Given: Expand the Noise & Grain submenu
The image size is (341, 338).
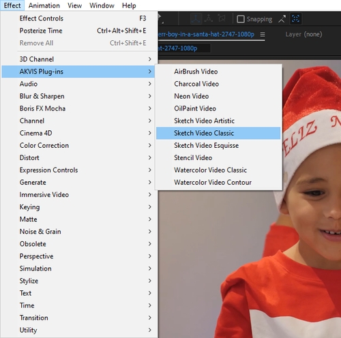Looking at the screenshot, I should (78, 232).
